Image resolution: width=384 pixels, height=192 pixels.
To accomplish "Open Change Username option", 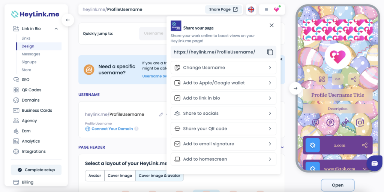I will 223,68.
